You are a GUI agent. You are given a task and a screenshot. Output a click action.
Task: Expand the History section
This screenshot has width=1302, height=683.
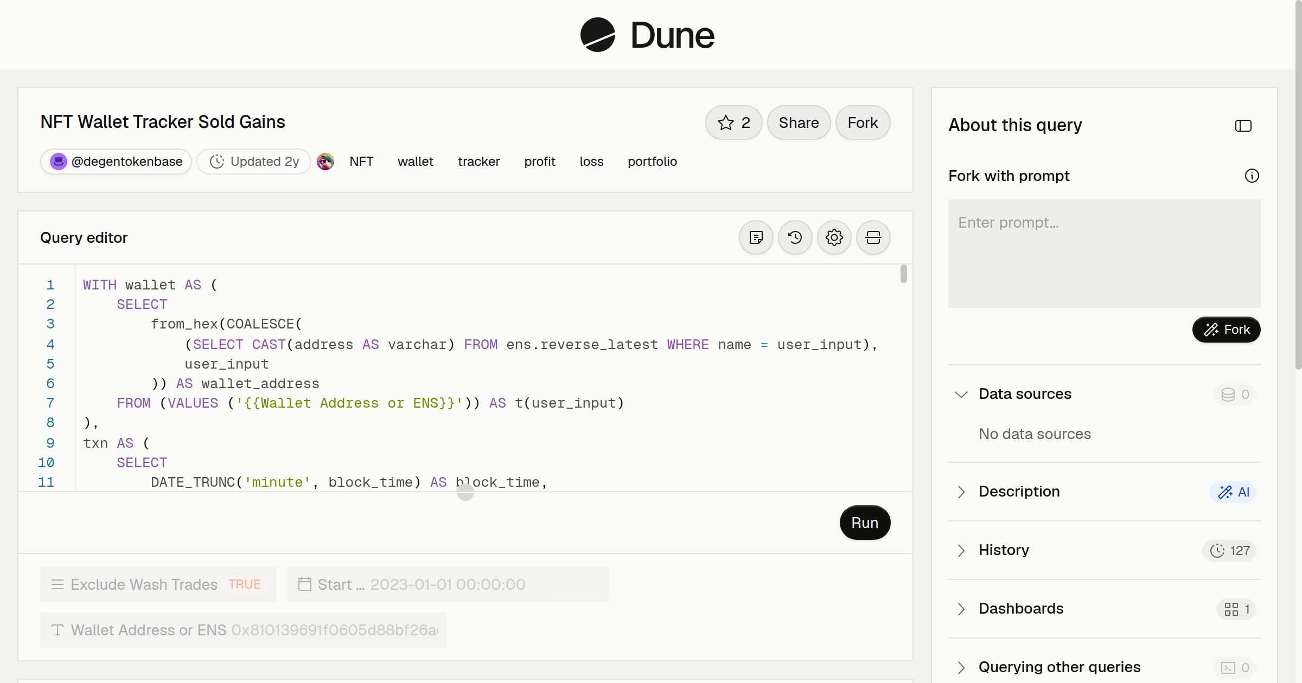tap(961, 550)
